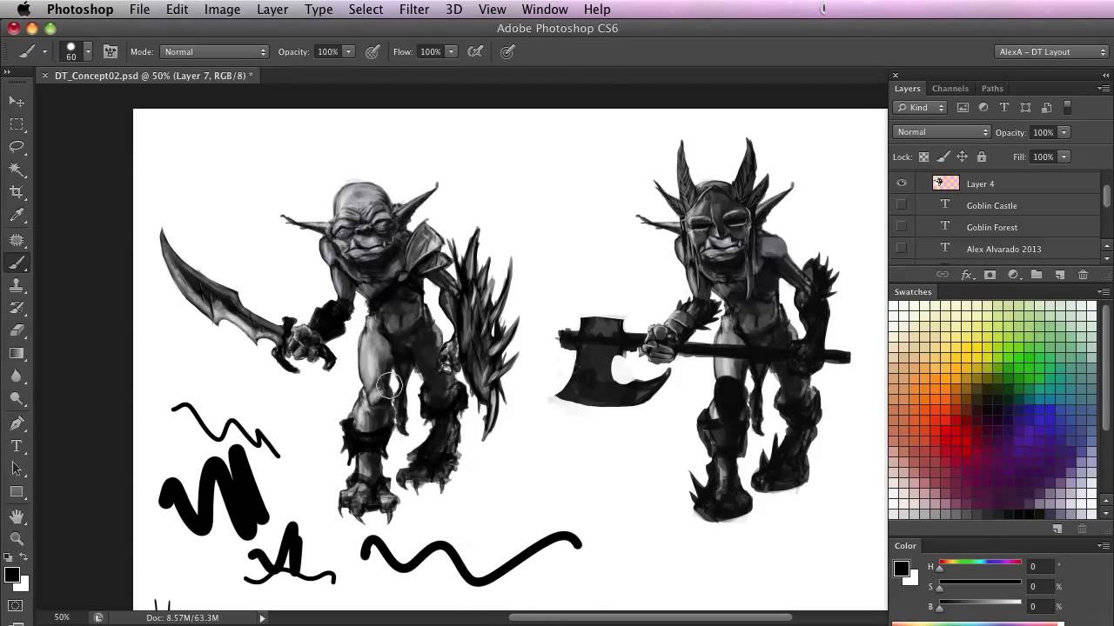Select the Dodge tool

tap(17, 398)
